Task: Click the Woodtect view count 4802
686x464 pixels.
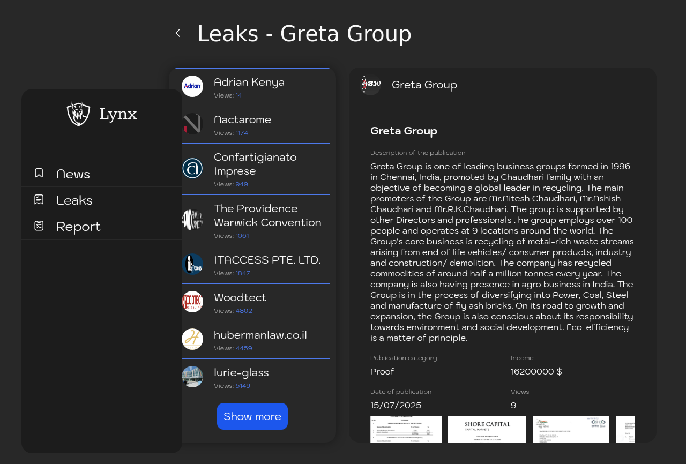Action: pos(244,311)
